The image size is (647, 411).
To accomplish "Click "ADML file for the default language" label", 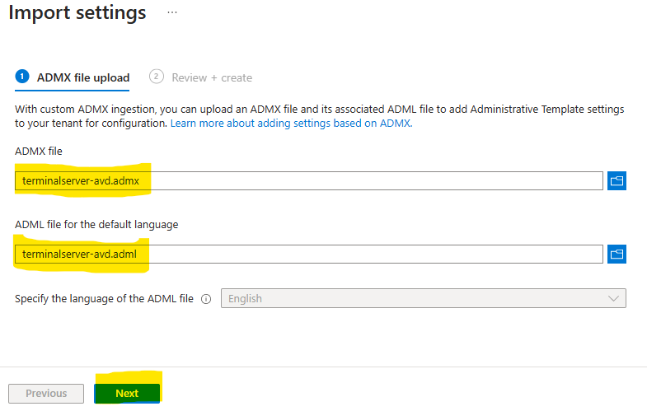I will [x=96, y=224].
